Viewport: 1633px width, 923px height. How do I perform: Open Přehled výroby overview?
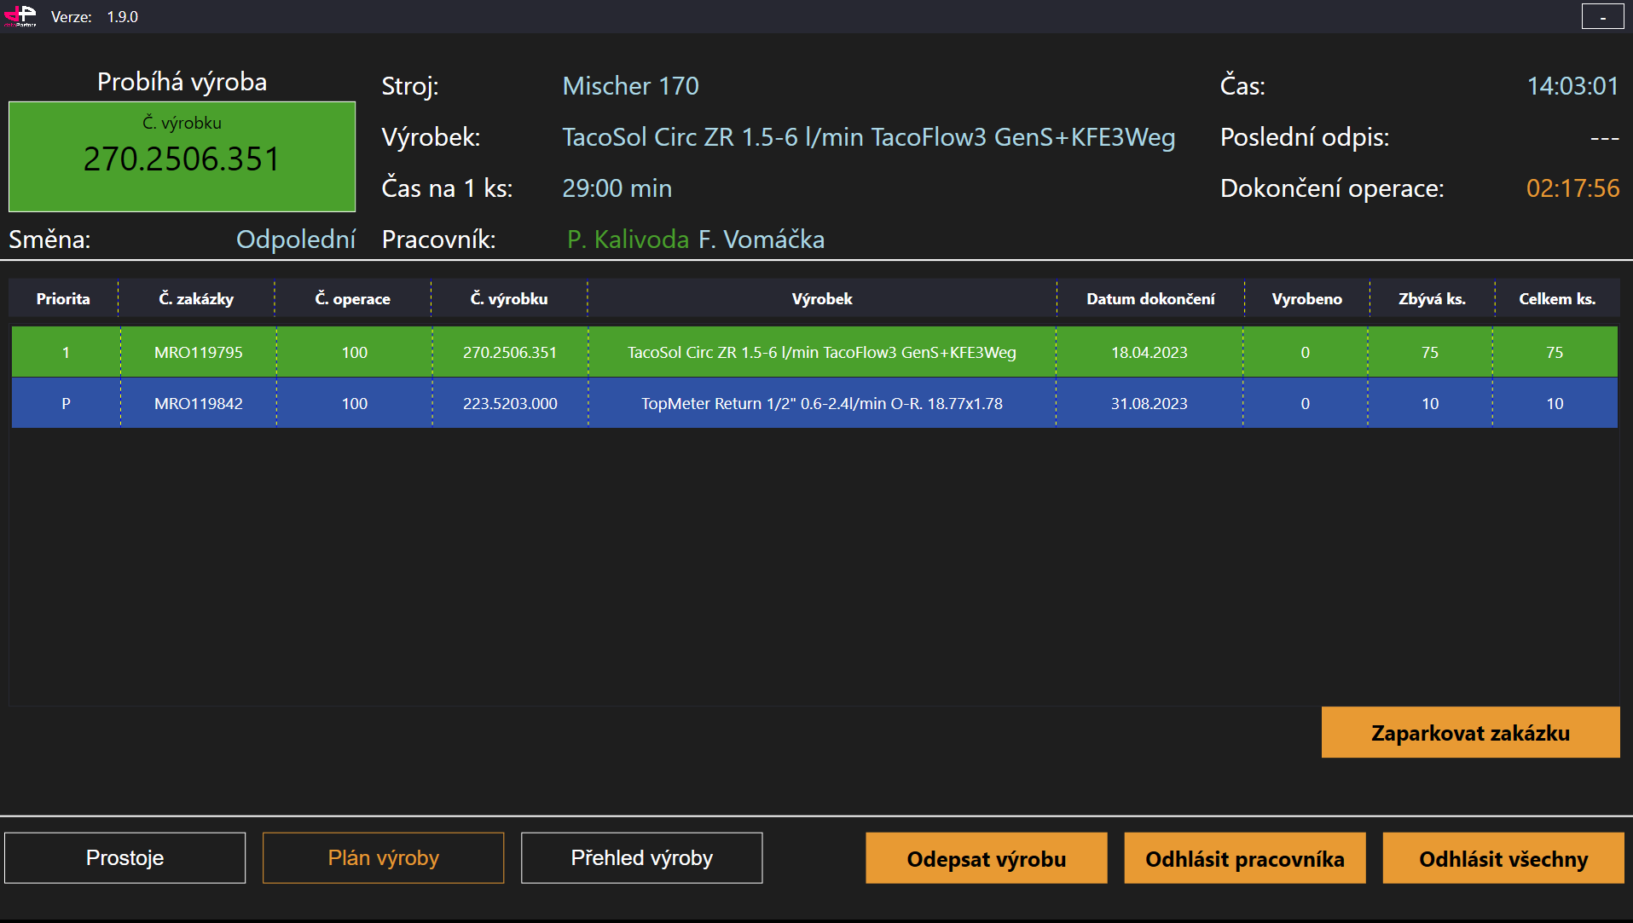tap(641, 857)
